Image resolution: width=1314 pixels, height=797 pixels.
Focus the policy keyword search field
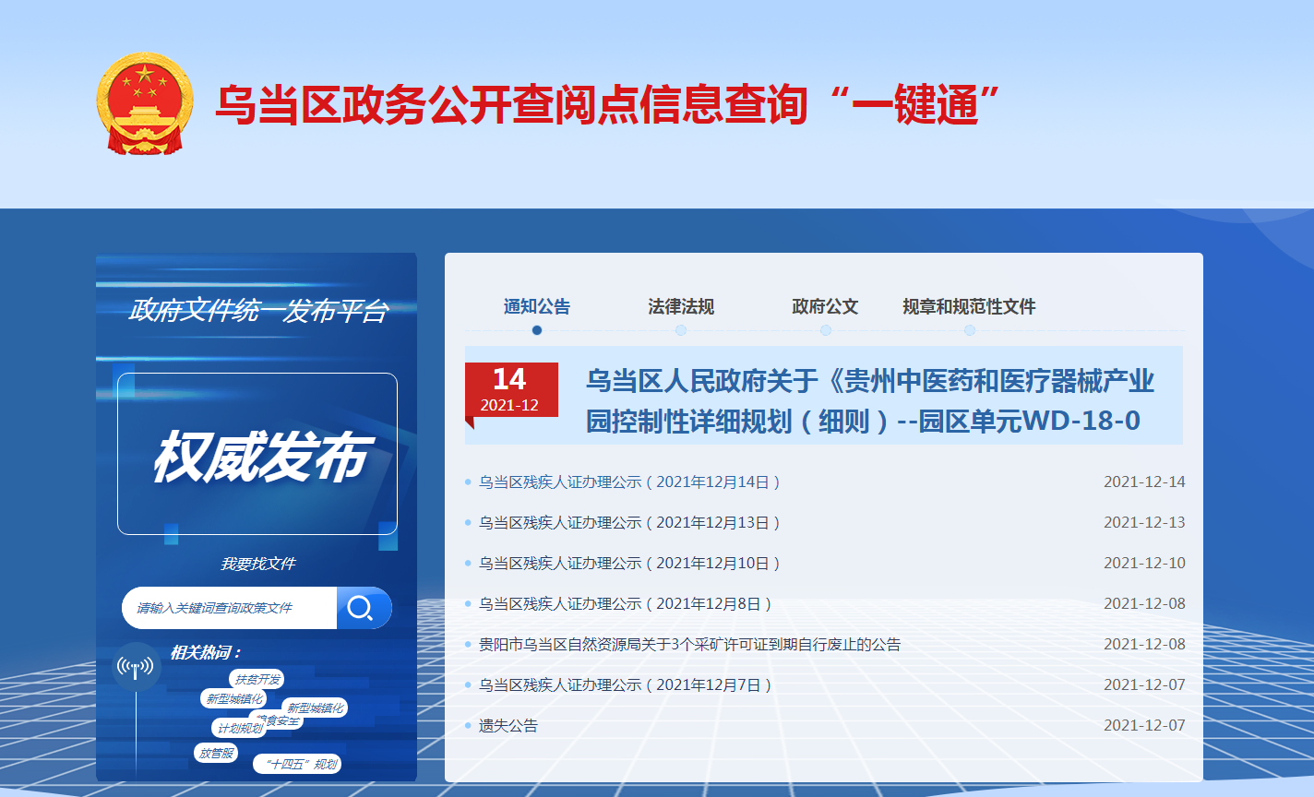tap(231, 608)
